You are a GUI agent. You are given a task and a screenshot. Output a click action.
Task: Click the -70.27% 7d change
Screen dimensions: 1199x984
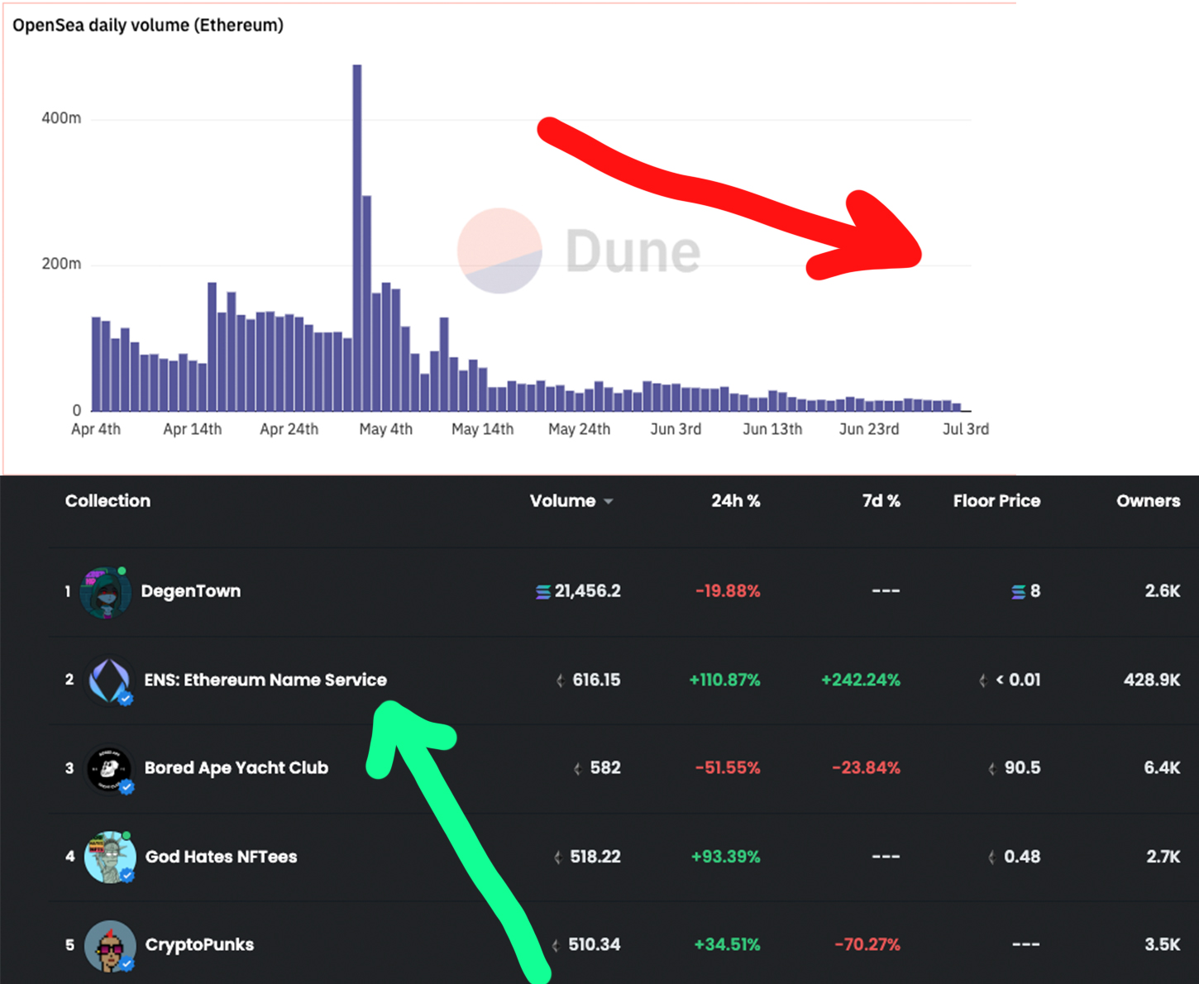coord(867,944)
